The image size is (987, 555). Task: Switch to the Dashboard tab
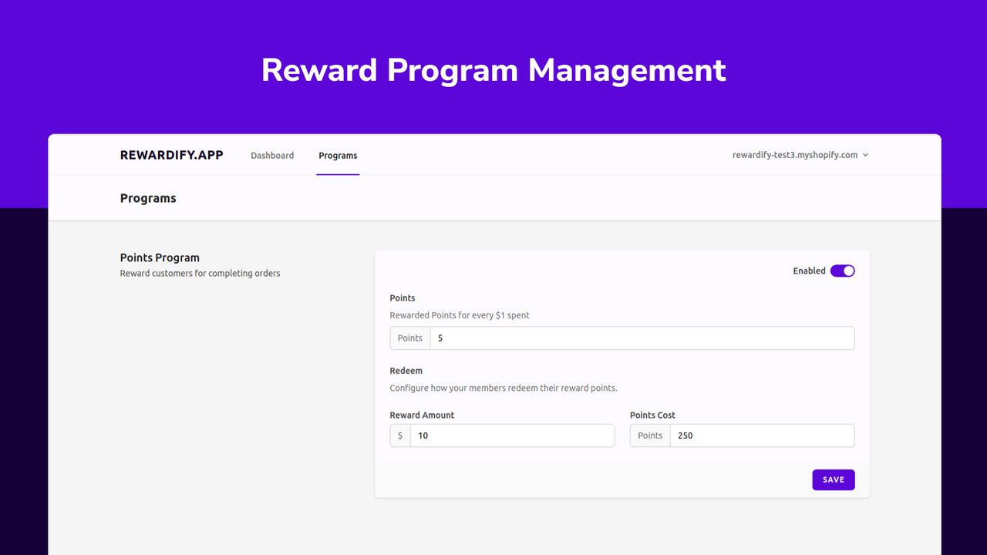click(272, 155)
